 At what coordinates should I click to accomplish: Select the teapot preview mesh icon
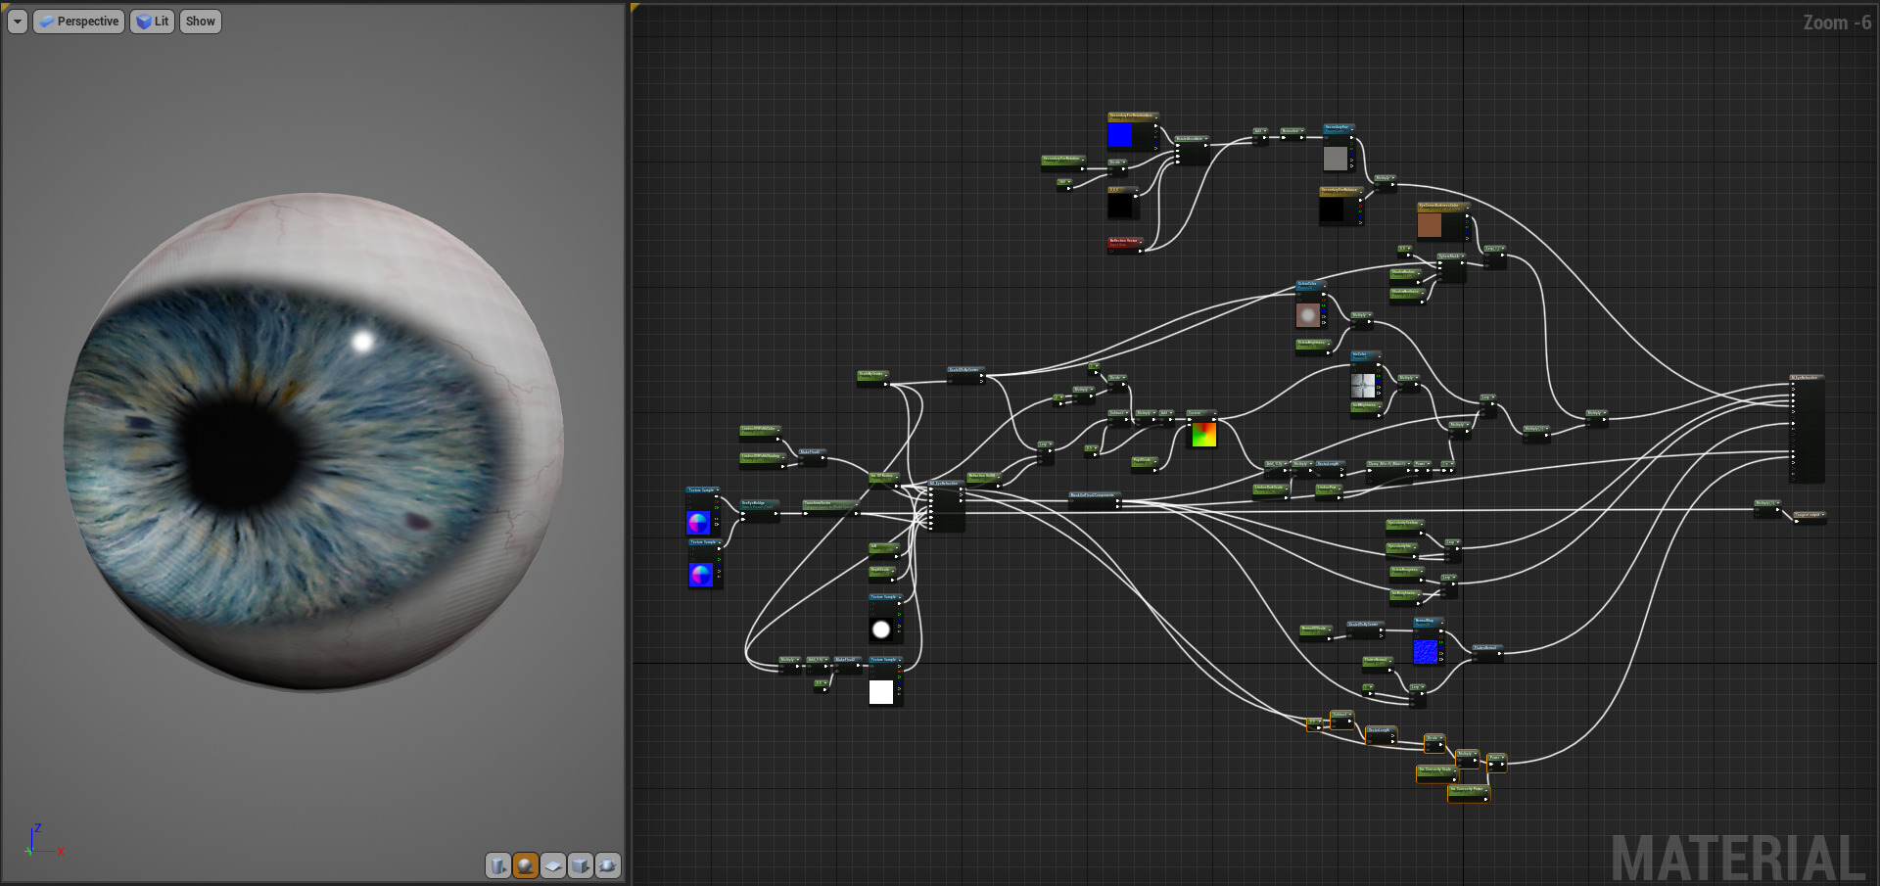coord(607,865)
